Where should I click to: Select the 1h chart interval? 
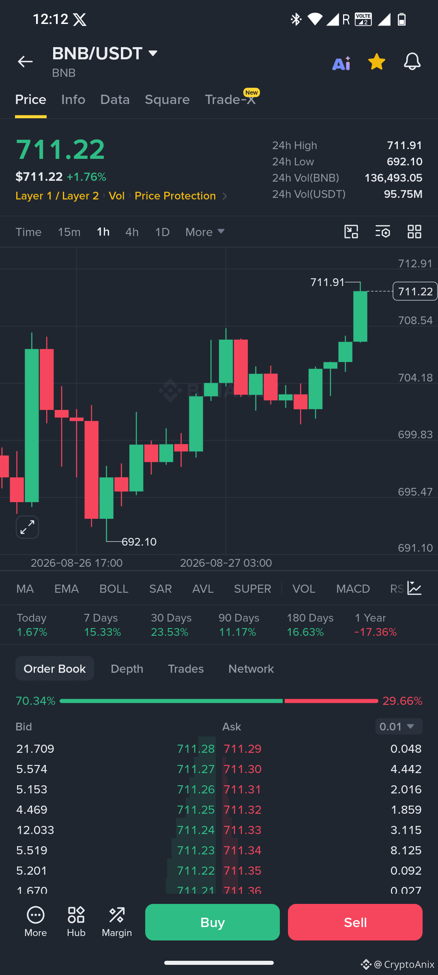click(103, 232)
